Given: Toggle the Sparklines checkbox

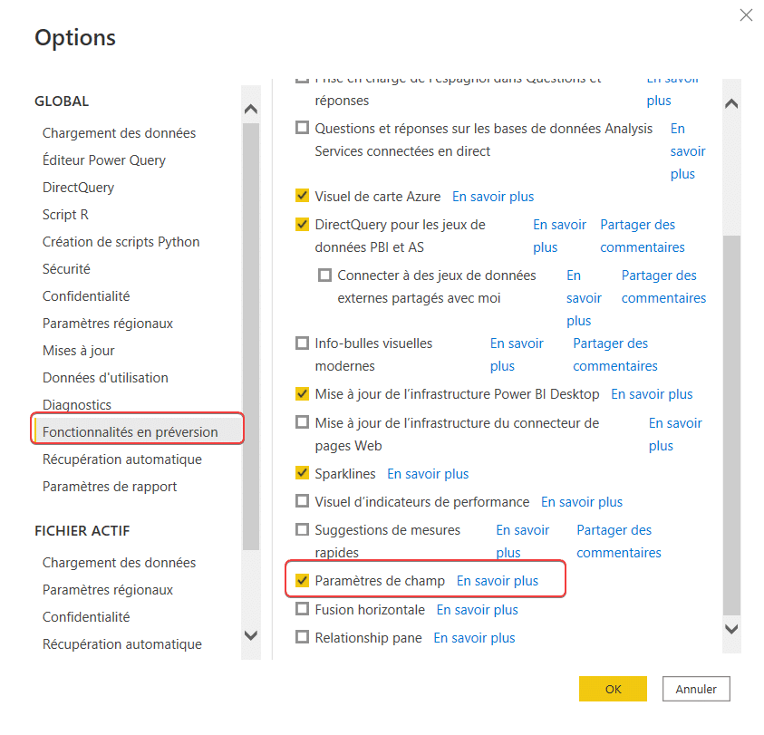Looking at the screenshot, I should (x=302, y=473).
